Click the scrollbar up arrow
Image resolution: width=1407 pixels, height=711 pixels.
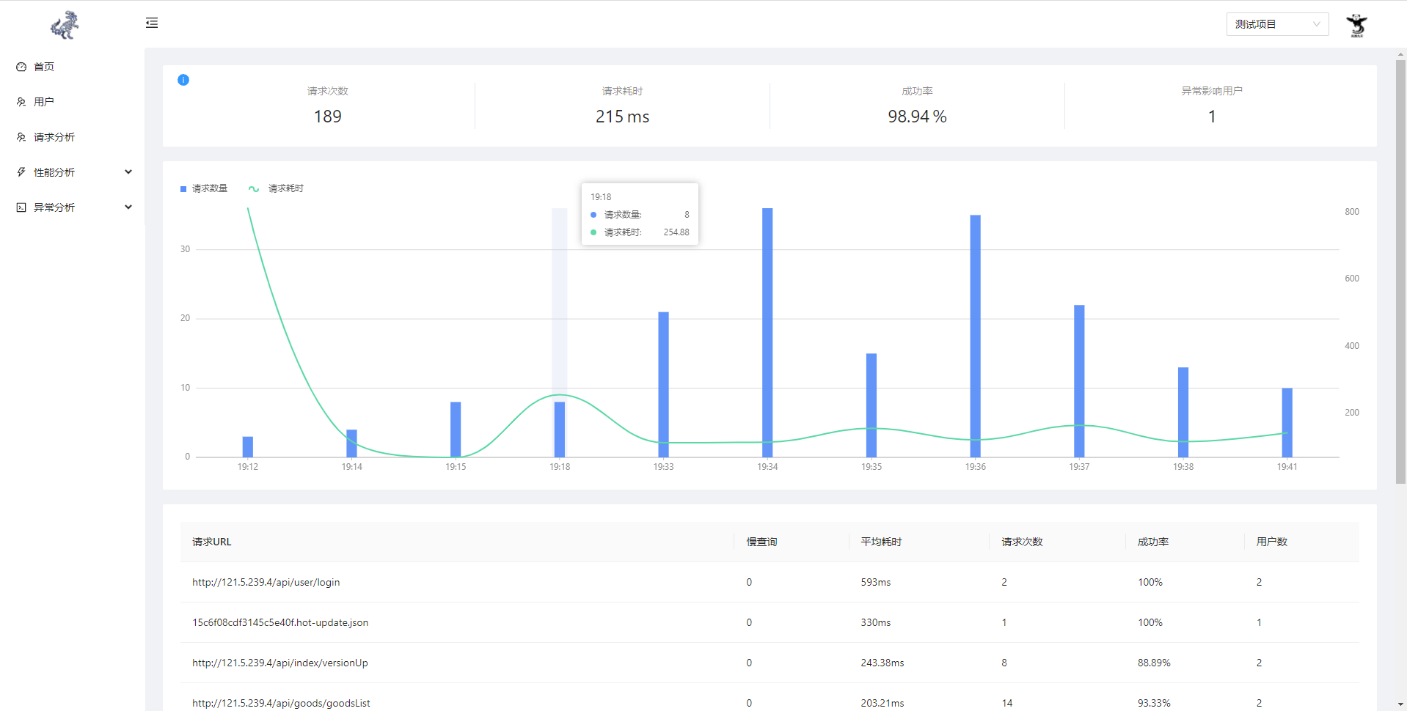[1400, 54]
